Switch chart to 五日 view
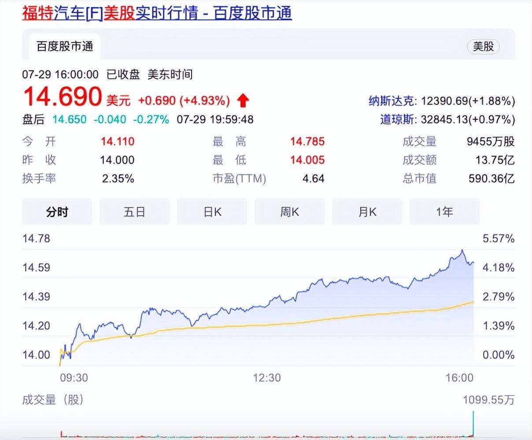This screenshot has height=440, width=532. coord(135,212)
